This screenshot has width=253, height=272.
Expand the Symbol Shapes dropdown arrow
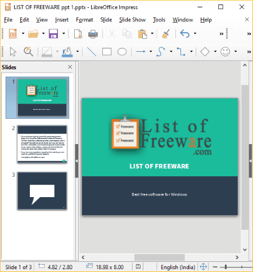pyautogui.click(x=236, y=51)
